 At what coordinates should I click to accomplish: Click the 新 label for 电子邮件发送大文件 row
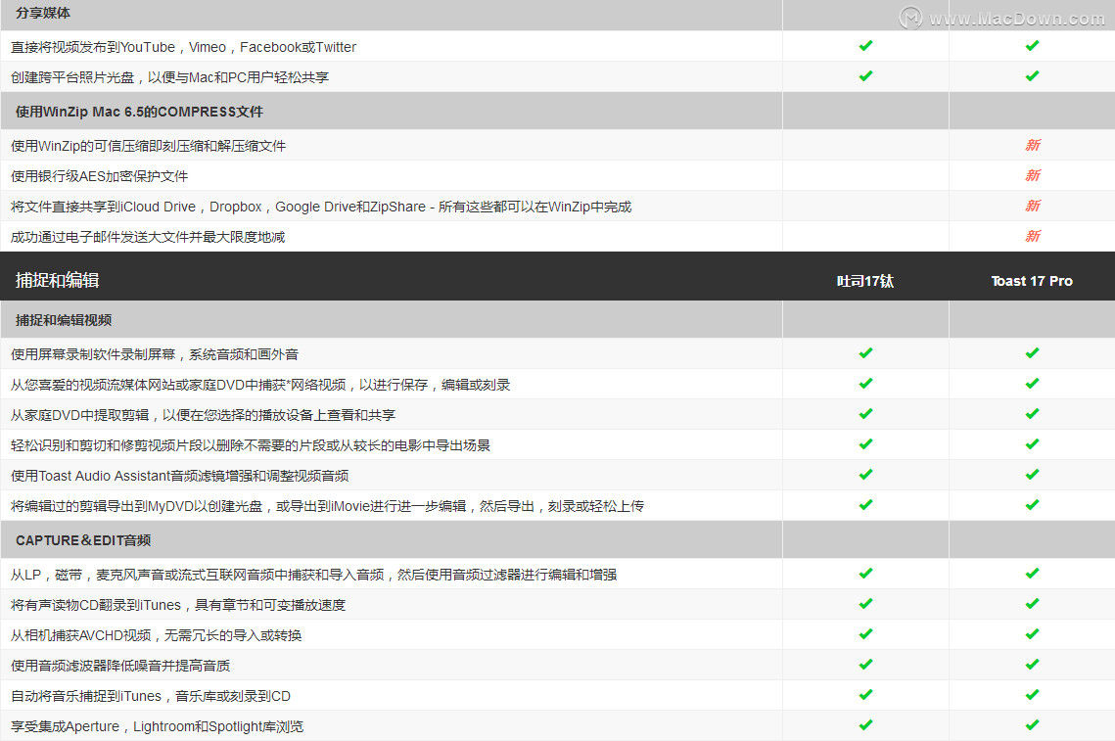(x=1033, y=236)
